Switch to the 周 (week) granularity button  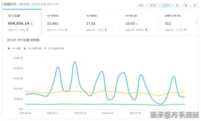[x=186, y=5]
